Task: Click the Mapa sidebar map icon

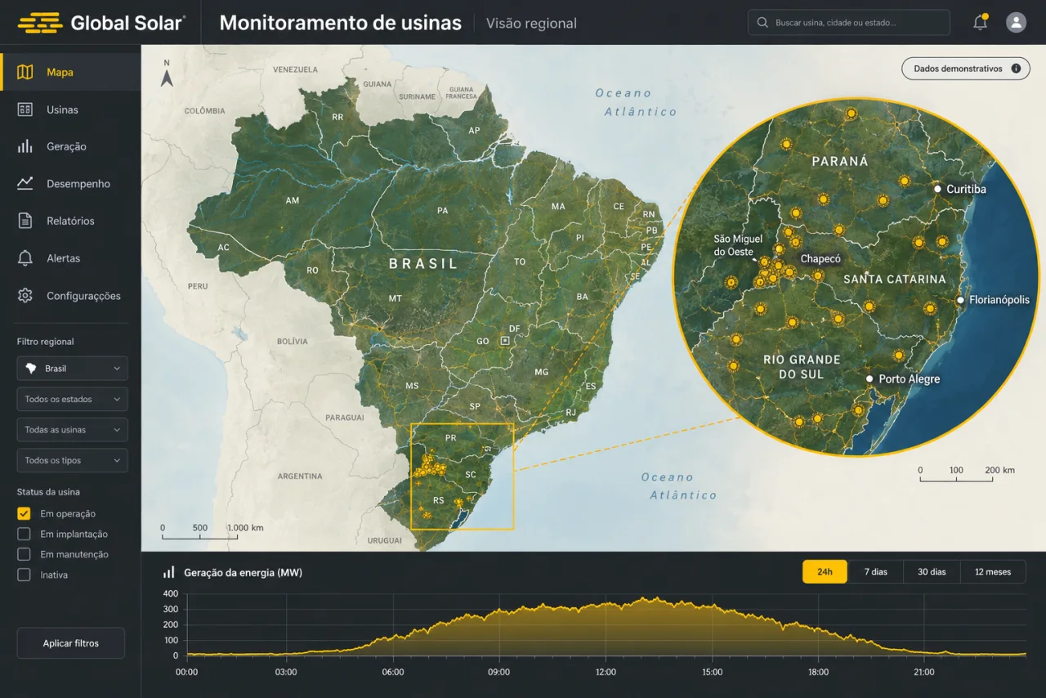Action: click(25, 72)
